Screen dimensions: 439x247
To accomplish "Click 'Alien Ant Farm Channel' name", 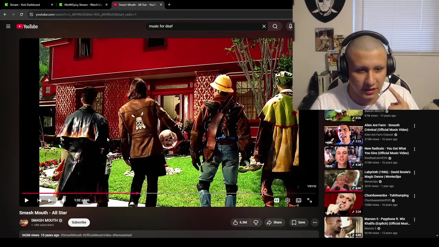I will pyautogui.click(x=379, y=135).
